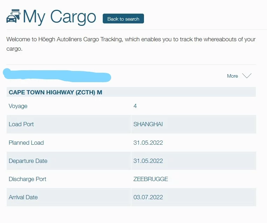Expand the More chevron arrow

[247, 76]
